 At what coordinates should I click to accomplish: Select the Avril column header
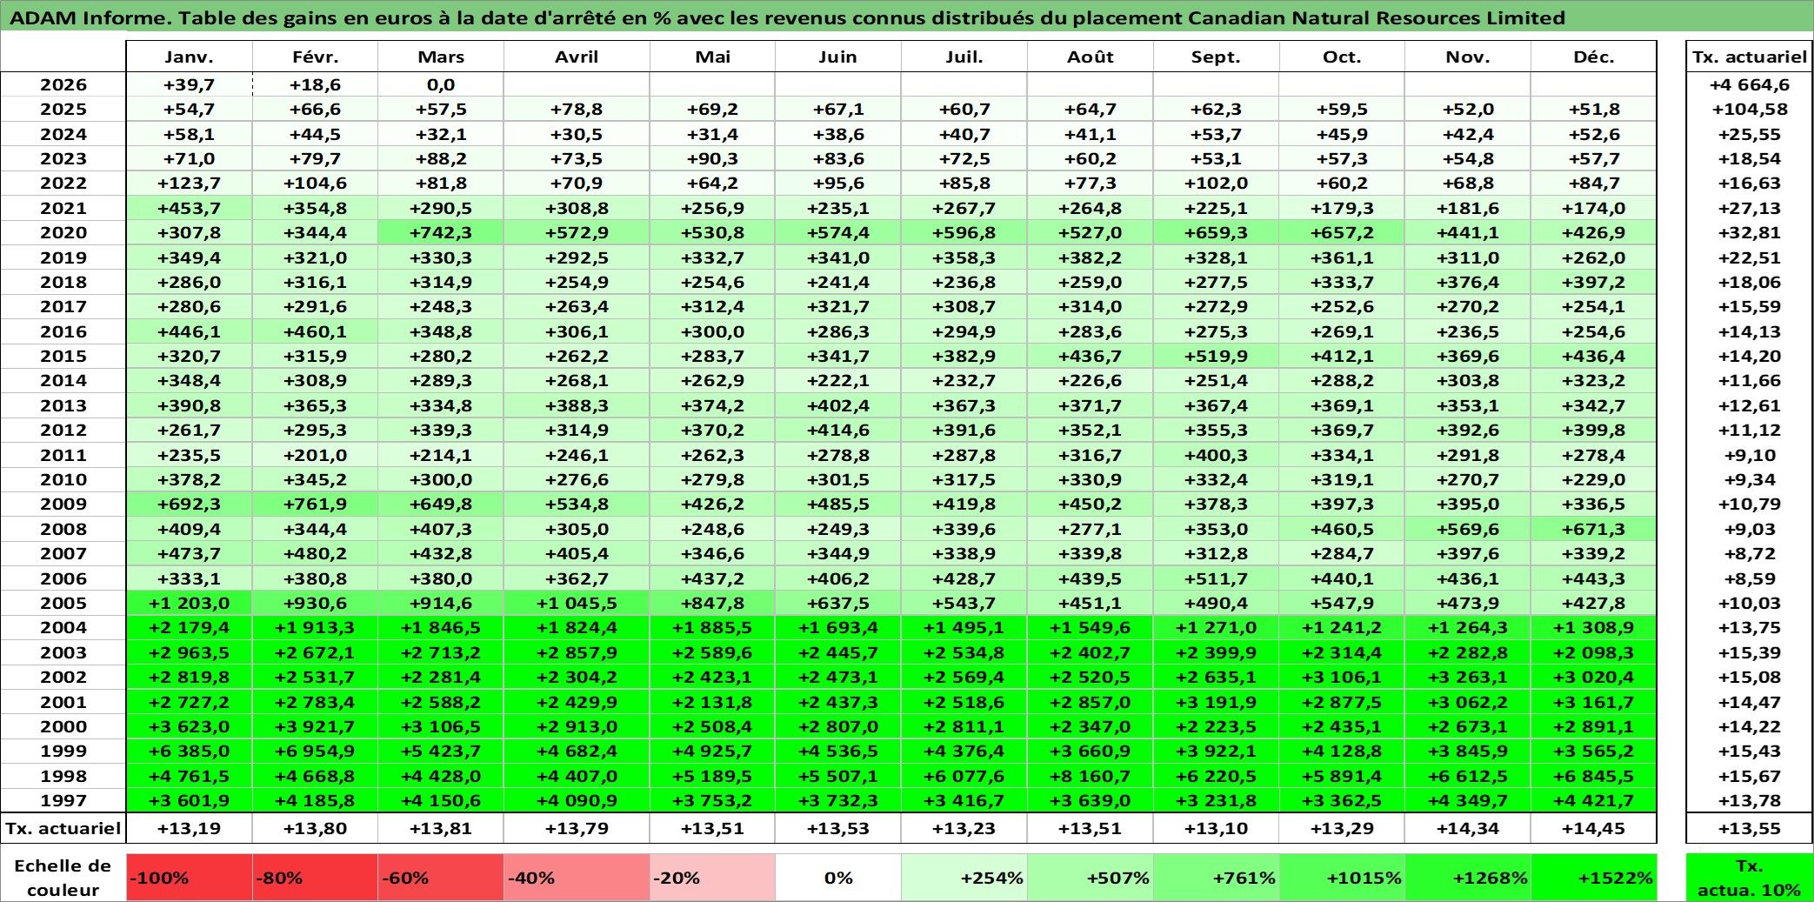coord(577,57)
